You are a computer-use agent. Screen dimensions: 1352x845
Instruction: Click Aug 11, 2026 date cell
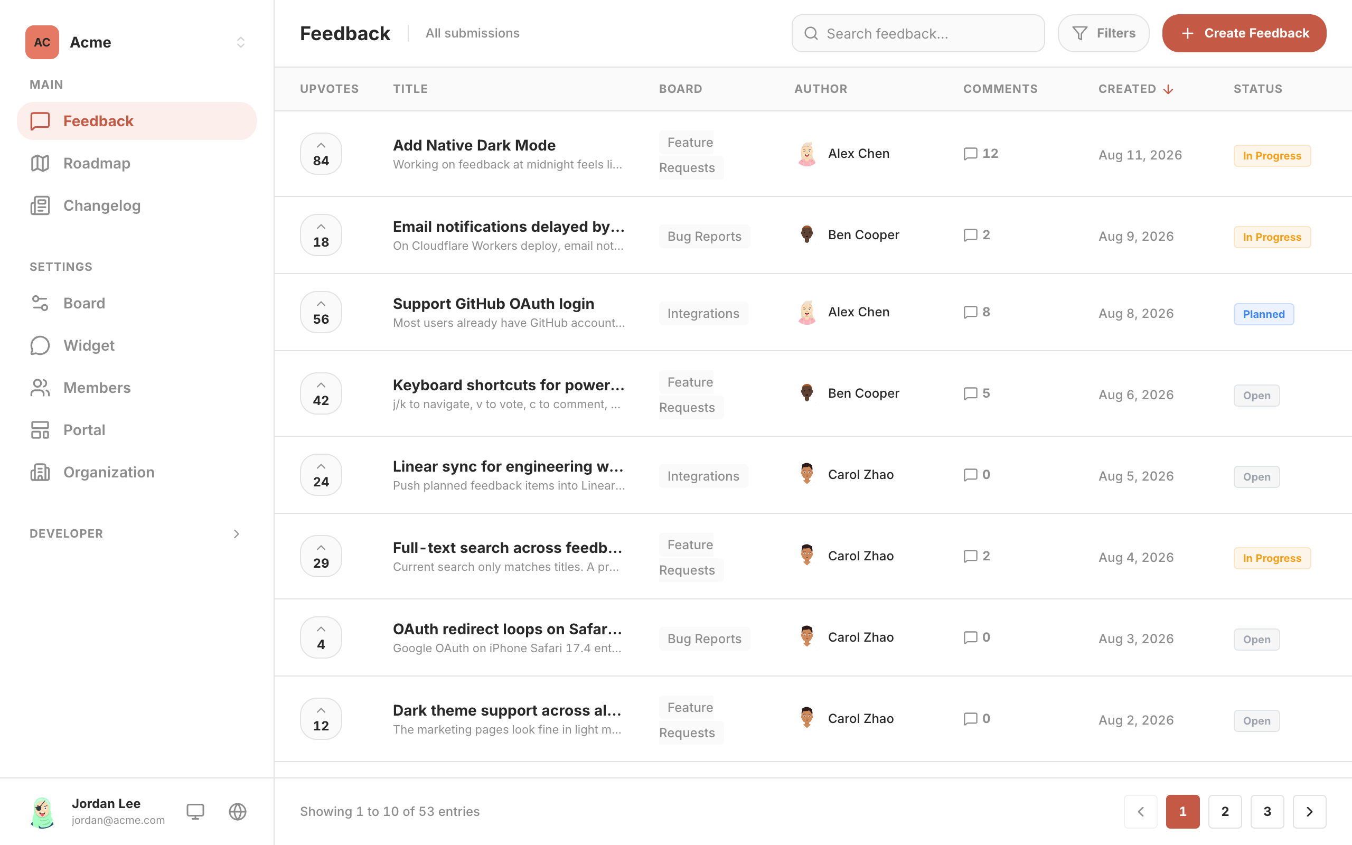tap(1140, 155)
